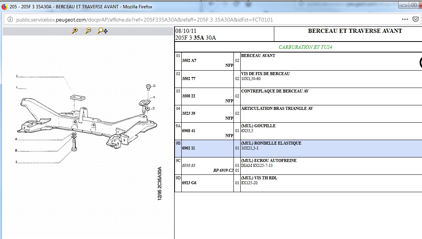422x239 pixels.
Task: Select italic part number 6939 83
Action: [189, 165]
